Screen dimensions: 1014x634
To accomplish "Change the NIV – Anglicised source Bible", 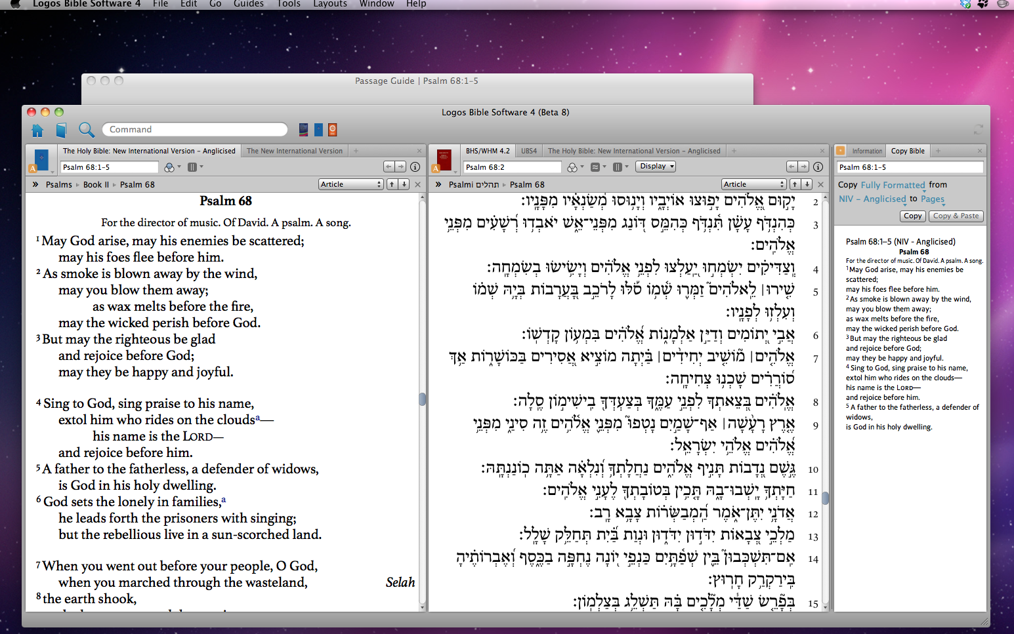I will tap(872, 199).
